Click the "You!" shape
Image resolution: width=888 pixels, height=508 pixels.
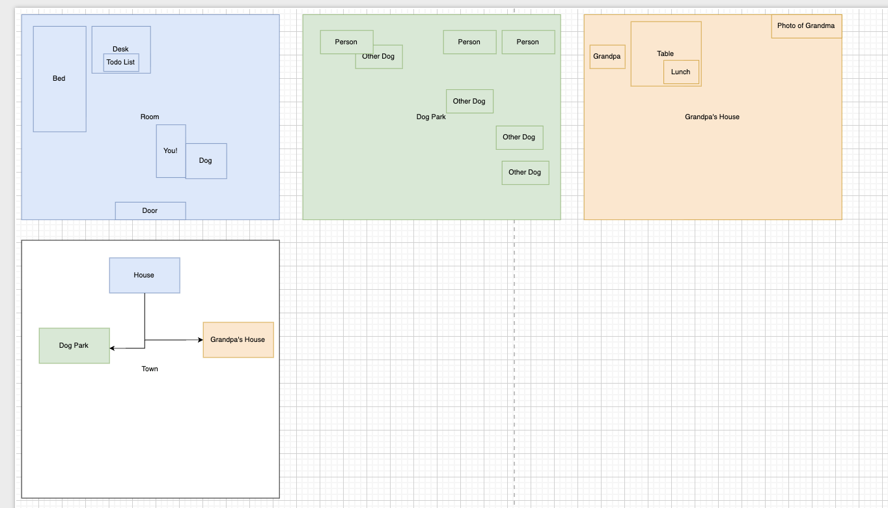point(171,151)
